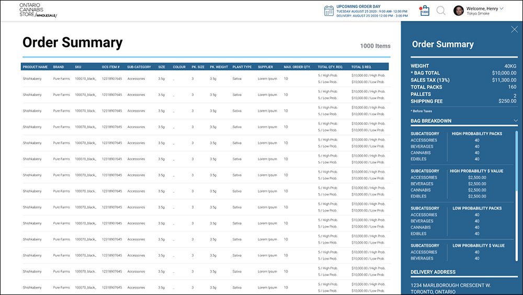Click Edibles under Low Probability Packs

418,234
